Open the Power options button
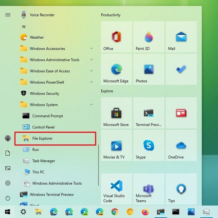This screenshot has height=218, width=218. [8, 198]
